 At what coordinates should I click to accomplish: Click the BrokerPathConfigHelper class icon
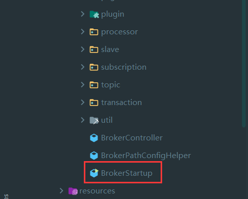94,156
